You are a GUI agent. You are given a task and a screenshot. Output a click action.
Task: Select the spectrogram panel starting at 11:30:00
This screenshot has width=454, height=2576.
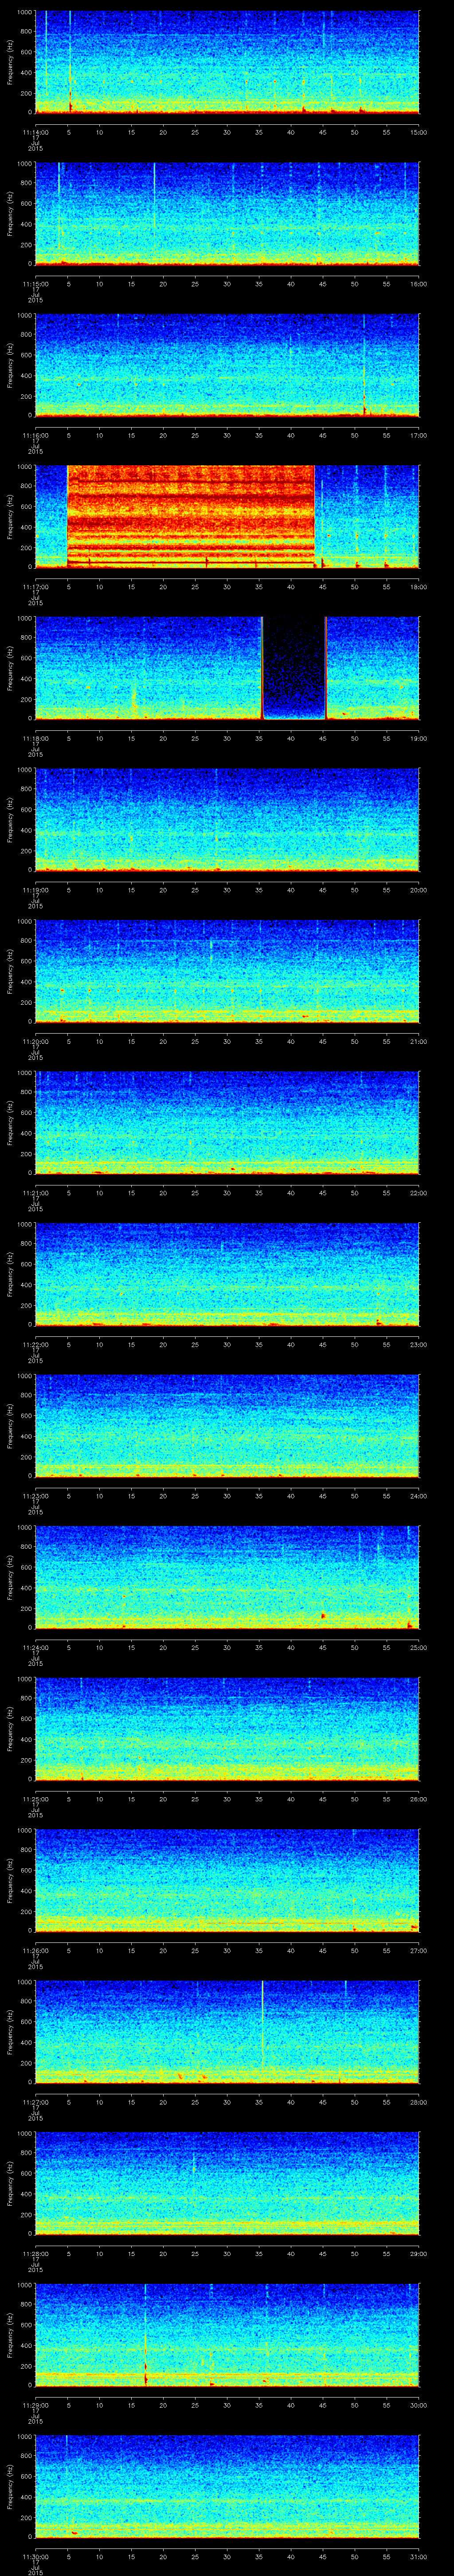[227, 2487]
